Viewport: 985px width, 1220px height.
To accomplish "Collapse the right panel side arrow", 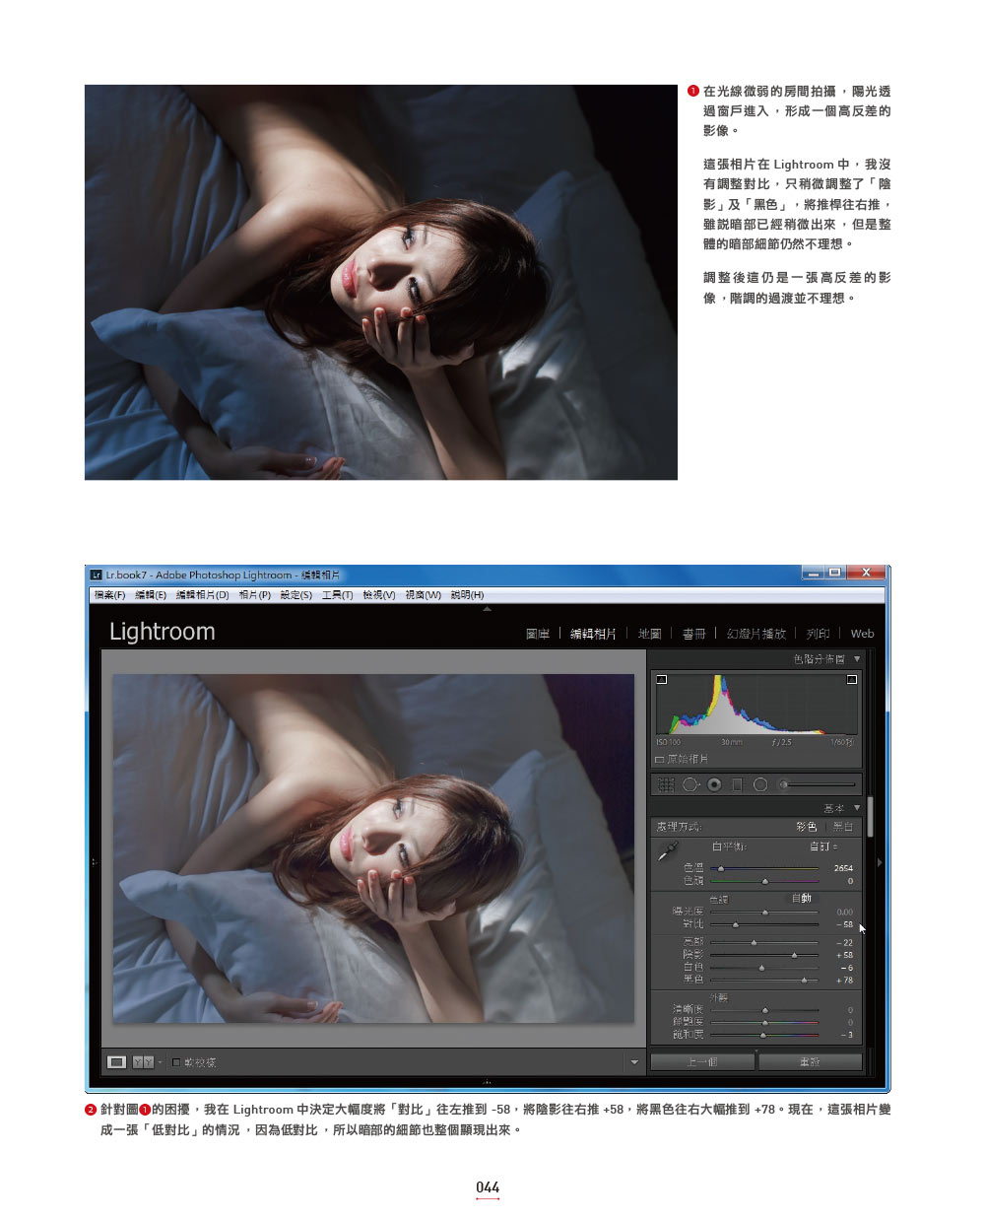I will tap(880, 862).
